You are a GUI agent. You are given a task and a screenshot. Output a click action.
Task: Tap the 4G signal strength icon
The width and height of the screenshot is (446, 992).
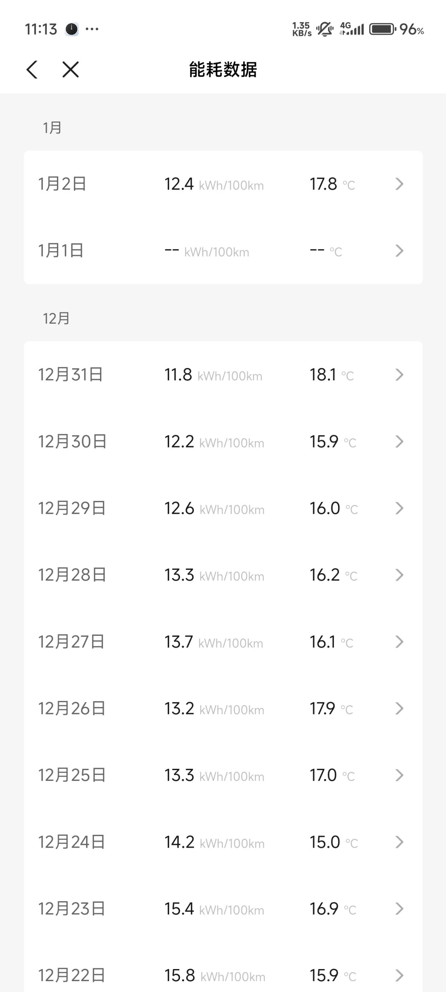pos(352,29)
